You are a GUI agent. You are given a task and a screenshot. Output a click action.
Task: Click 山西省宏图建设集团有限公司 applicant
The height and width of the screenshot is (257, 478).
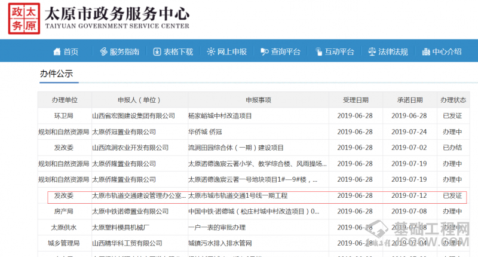[133, 116]
